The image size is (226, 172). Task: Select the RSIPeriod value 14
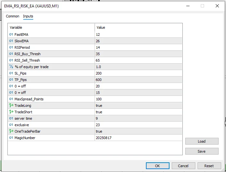click(x=98, y=47)
